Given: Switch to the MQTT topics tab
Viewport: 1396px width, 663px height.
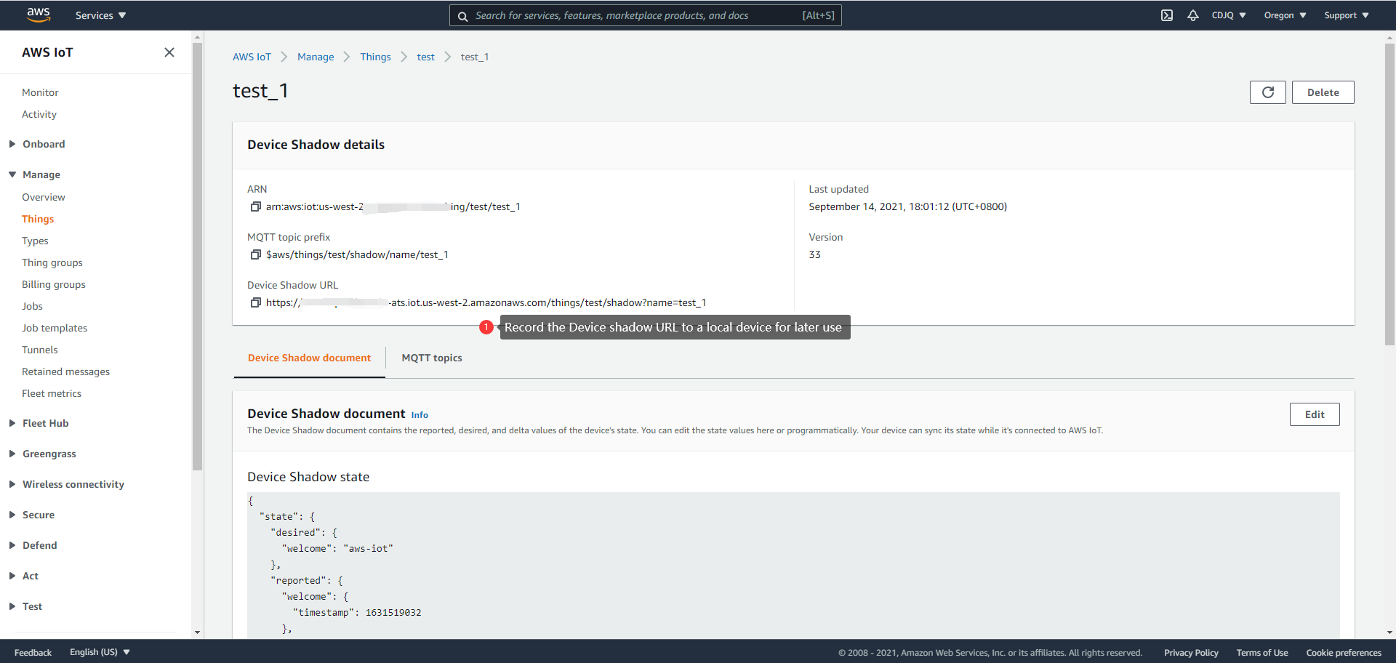Looking at the screenshot, I should (x=432, y=358).
